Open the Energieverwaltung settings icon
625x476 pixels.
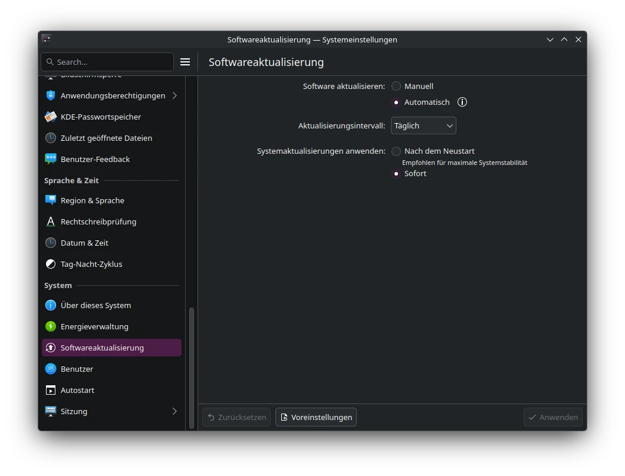click(51, 326)
